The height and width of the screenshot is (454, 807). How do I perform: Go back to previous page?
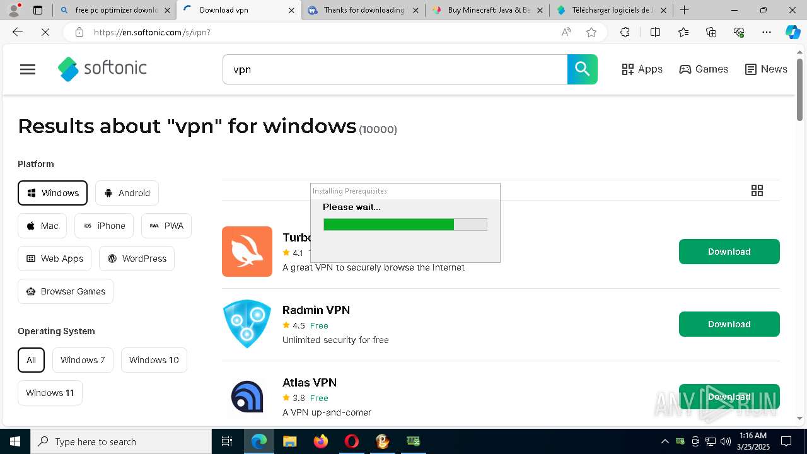[18, 32]
